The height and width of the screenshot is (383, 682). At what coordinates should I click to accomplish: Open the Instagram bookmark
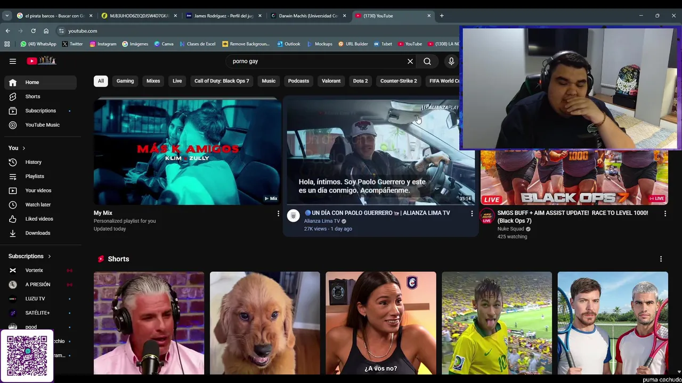click(103, 44)
